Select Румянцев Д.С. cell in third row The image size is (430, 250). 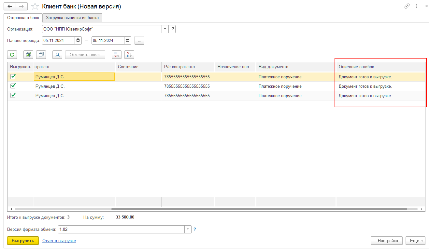[x=74, y=96]
